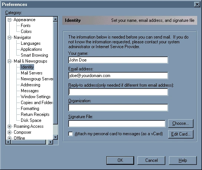This screenshot has width=202, height=170.
Task: Click the Cancel button
Action: click(x=151, y=160)
